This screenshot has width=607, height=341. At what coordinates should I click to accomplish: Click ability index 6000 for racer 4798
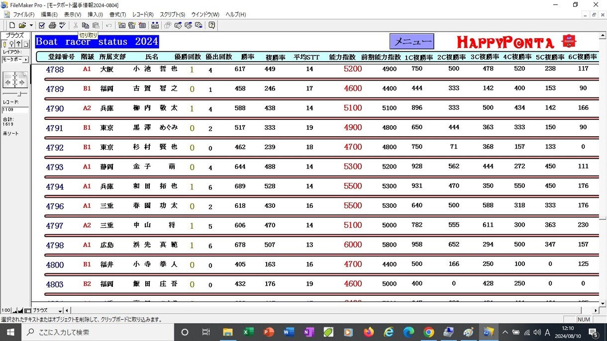click(x=353, y=245)
